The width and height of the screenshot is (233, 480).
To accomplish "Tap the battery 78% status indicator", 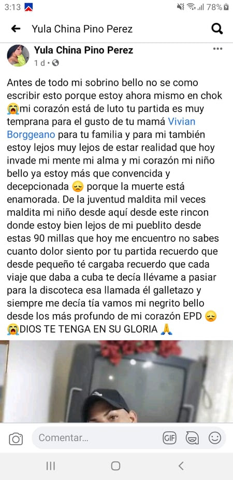I will pos(218,7).
